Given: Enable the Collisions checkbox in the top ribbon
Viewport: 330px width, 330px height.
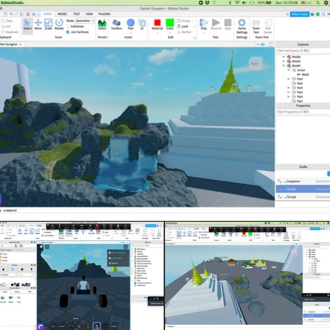Looking at the screenshot, I should tap(68, 27).
